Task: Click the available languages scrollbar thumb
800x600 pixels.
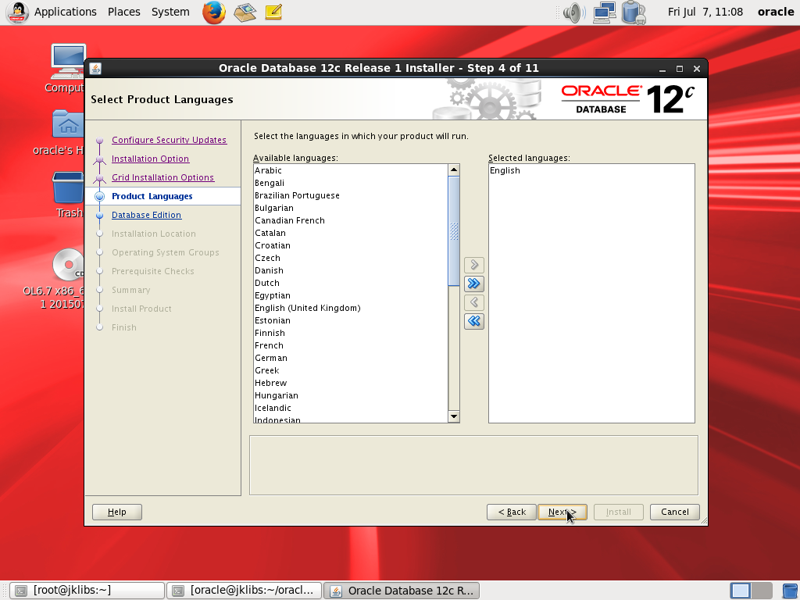Action: tap(454, 231)
